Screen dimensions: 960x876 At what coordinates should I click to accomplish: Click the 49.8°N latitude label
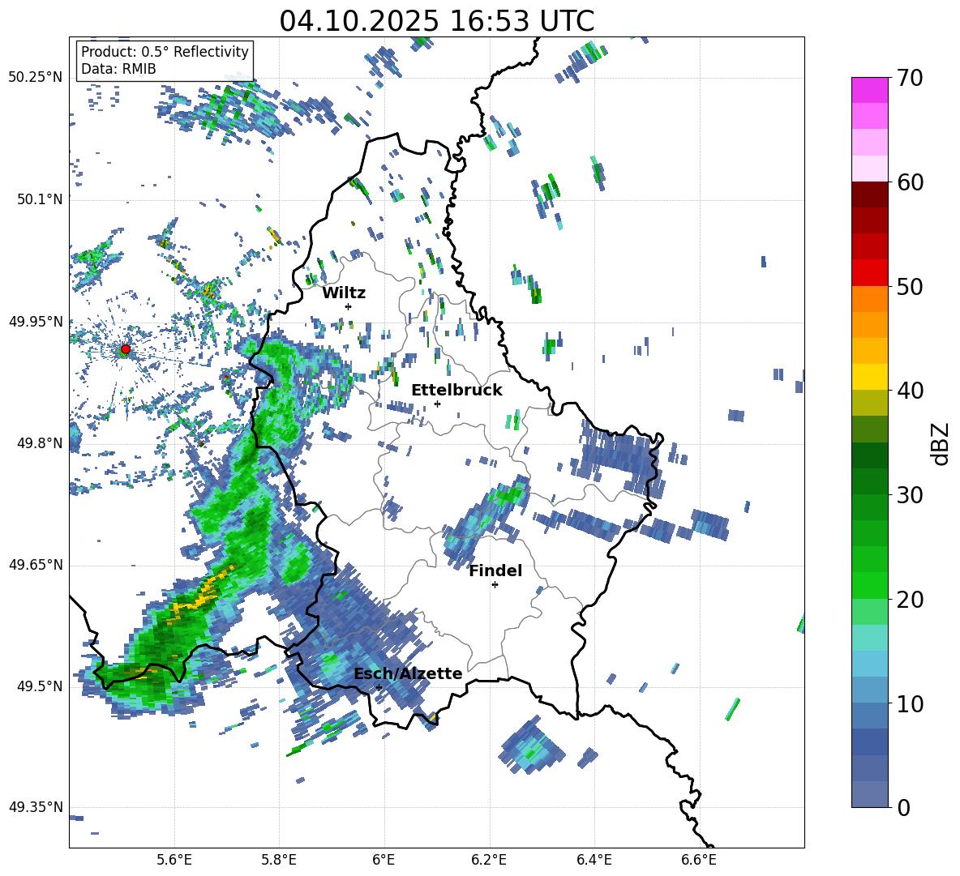pos(39,443)
